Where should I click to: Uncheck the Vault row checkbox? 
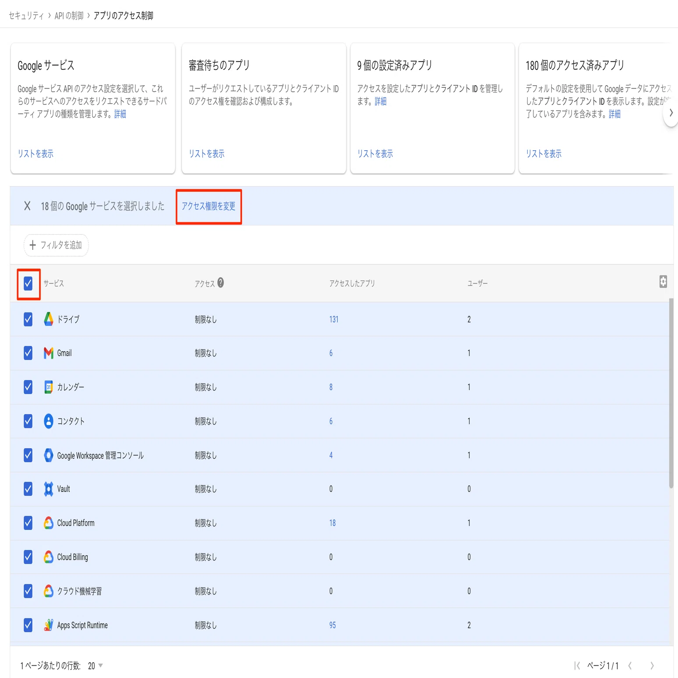28,489
